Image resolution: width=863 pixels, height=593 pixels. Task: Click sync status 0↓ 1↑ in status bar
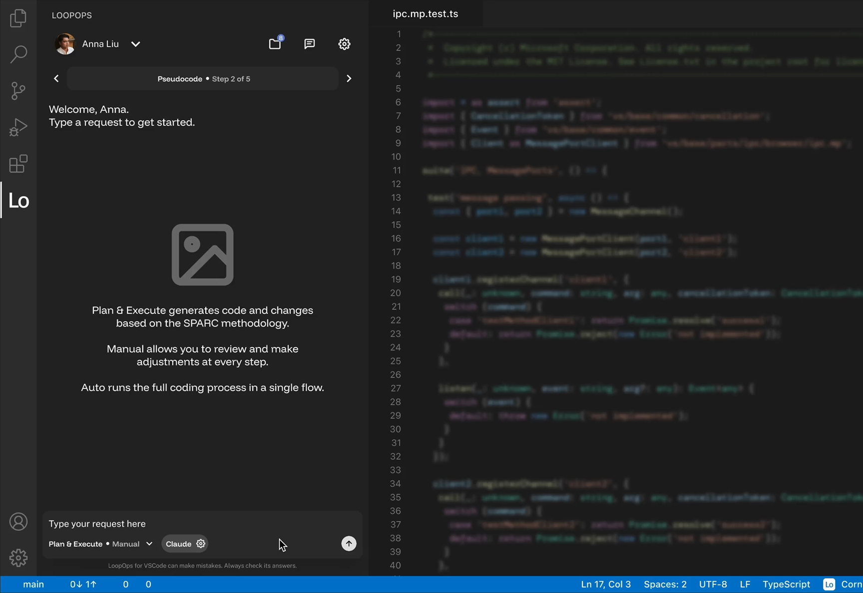(x=83, y=584)
